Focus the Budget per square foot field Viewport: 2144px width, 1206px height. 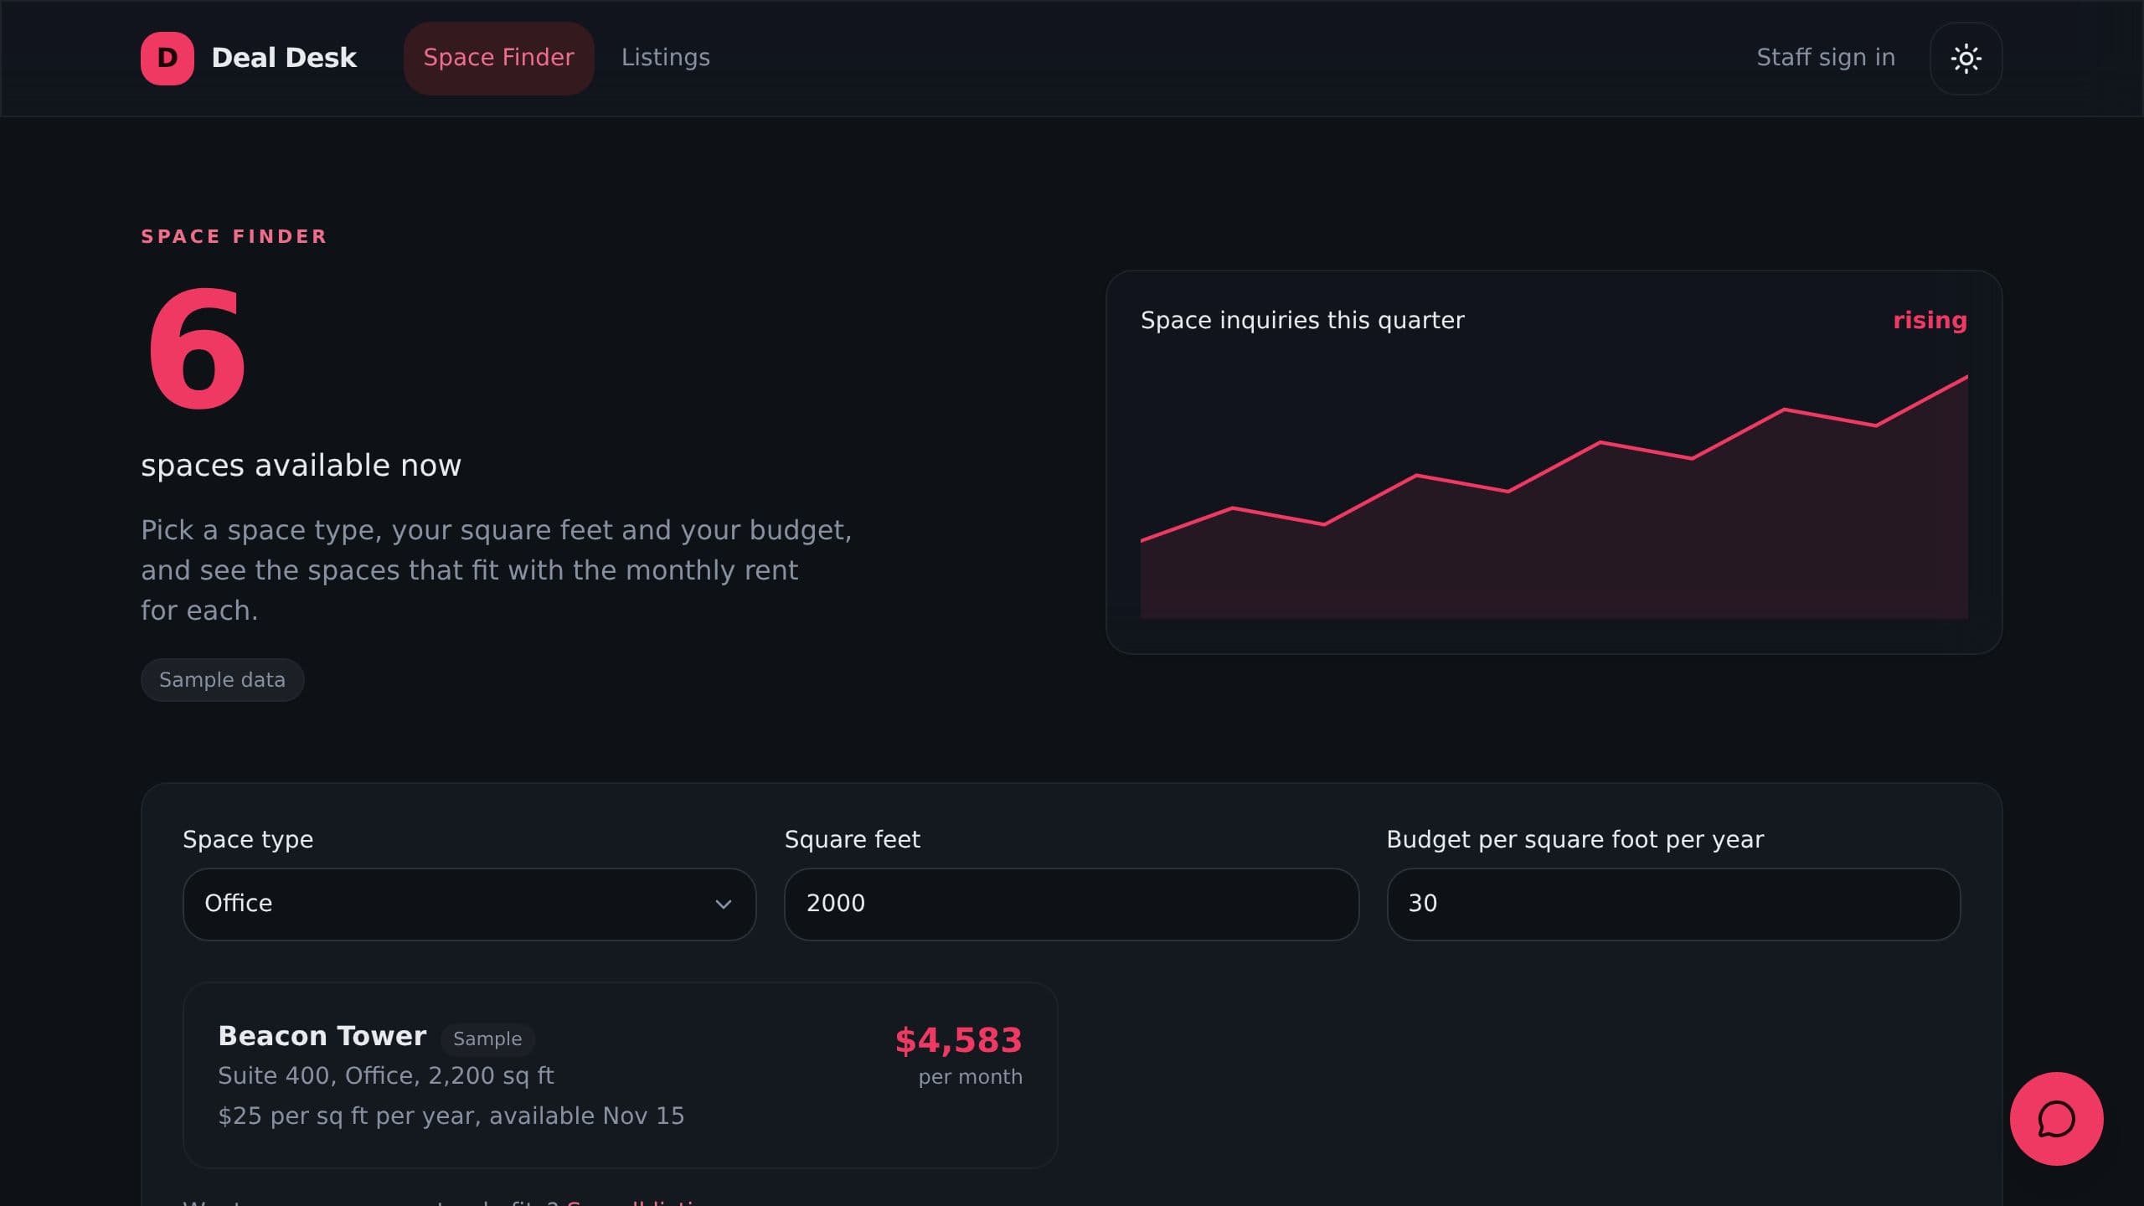[x=1673, y=904]
